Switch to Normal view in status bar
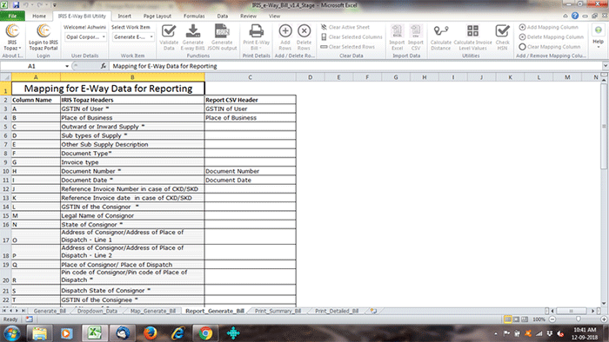This screenshot has height=342, width=609. [x=507, y=319]
